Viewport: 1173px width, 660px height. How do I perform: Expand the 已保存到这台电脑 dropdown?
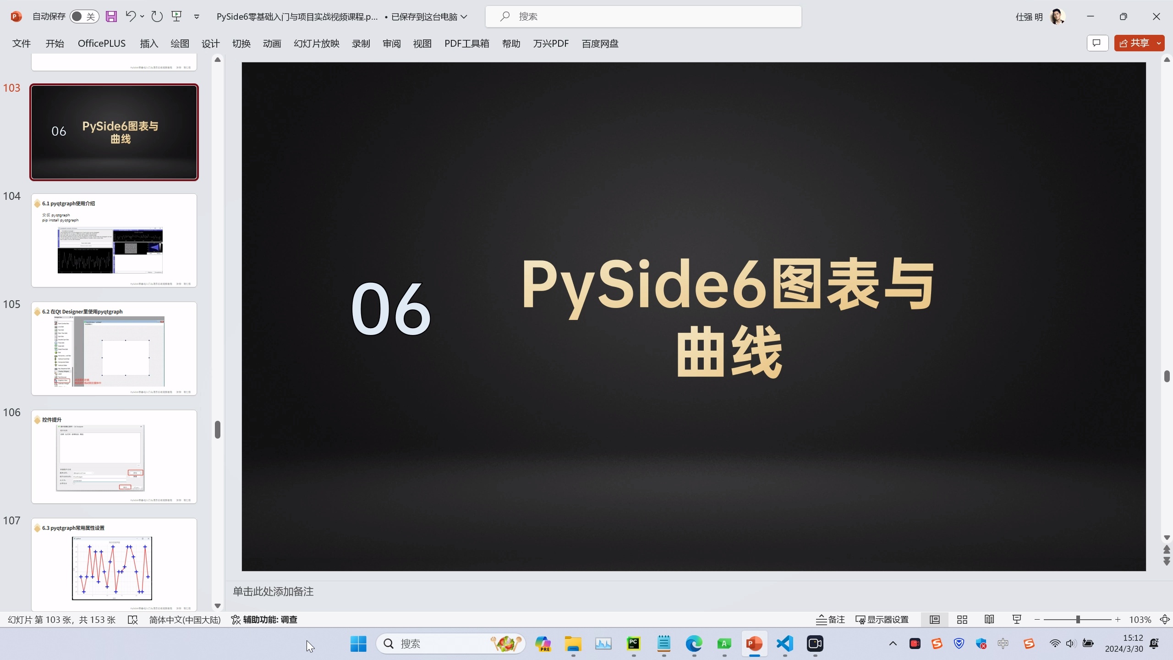click(466, 16)
